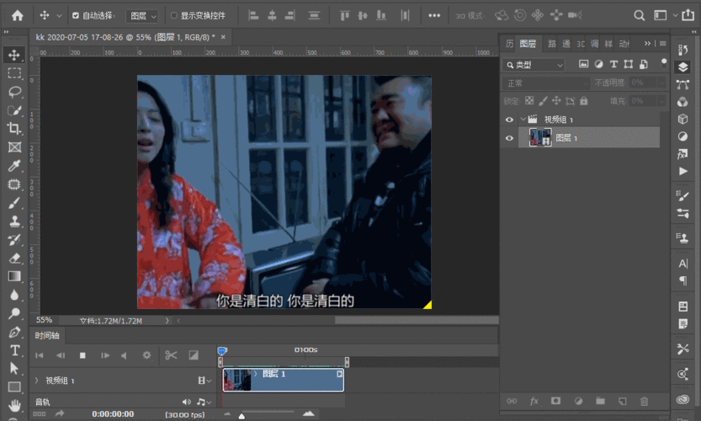Switch to the 图层 layers tab
This screenshot has height=421, width=701.
[528, 44]
